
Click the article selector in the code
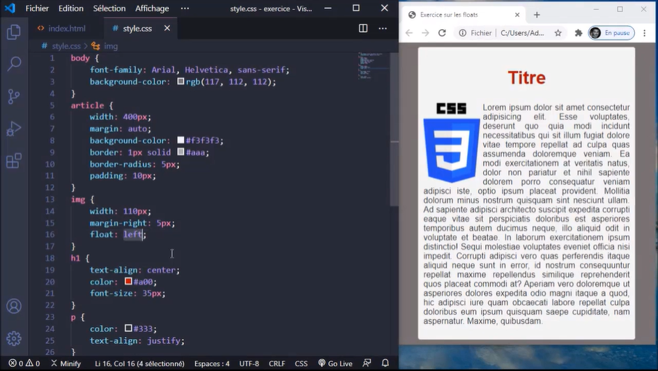tap(87, 105)
